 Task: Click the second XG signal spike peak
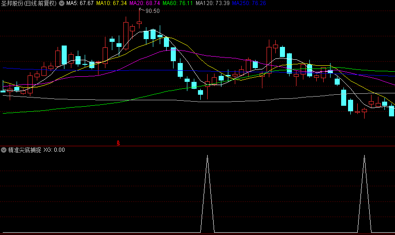(364, 156)
